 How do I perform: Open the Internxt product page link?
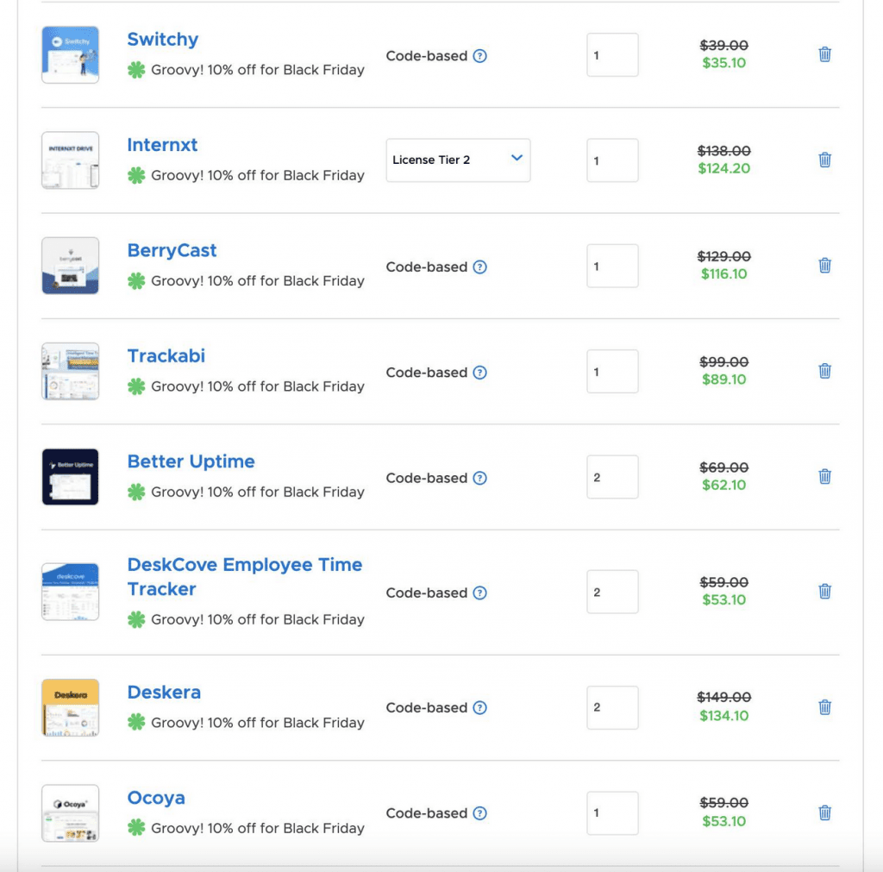click(162, 145)
